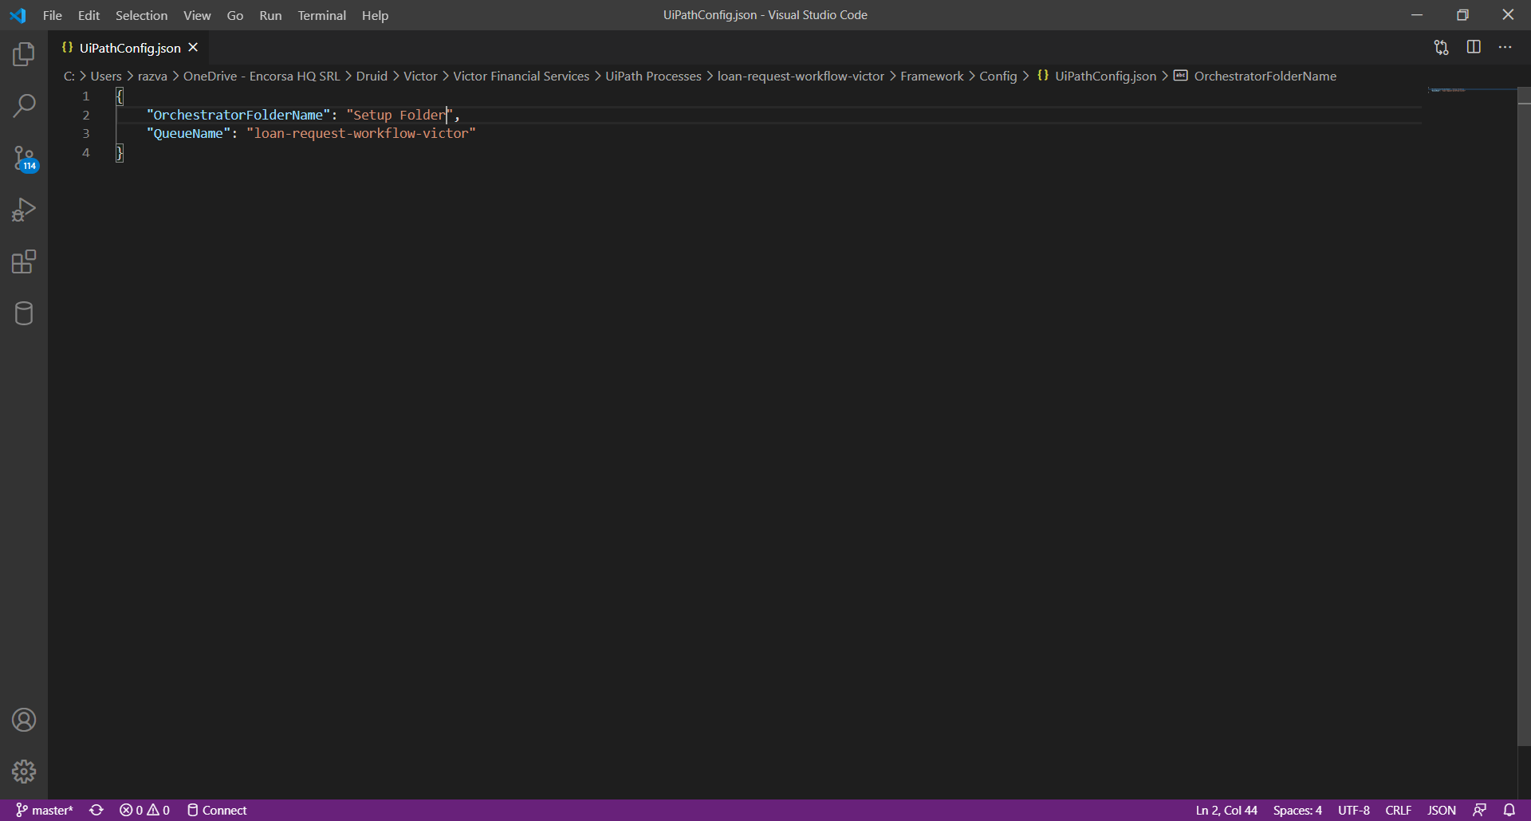1531x821 pixels.
Task: Click the Ln 2, Col 44 indicator
Action: click(x=1226, y=810)
